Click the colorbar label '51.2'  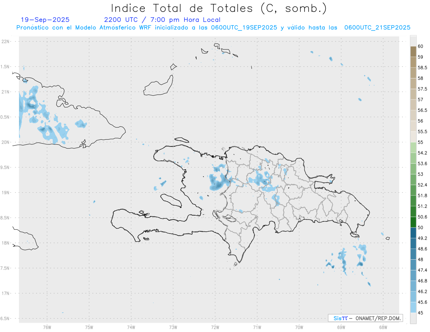tap(422, 206)
